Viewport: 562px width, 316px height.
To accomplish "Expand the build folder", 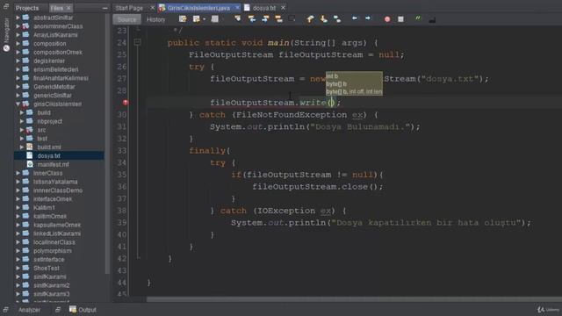I will tap(22, 112).
